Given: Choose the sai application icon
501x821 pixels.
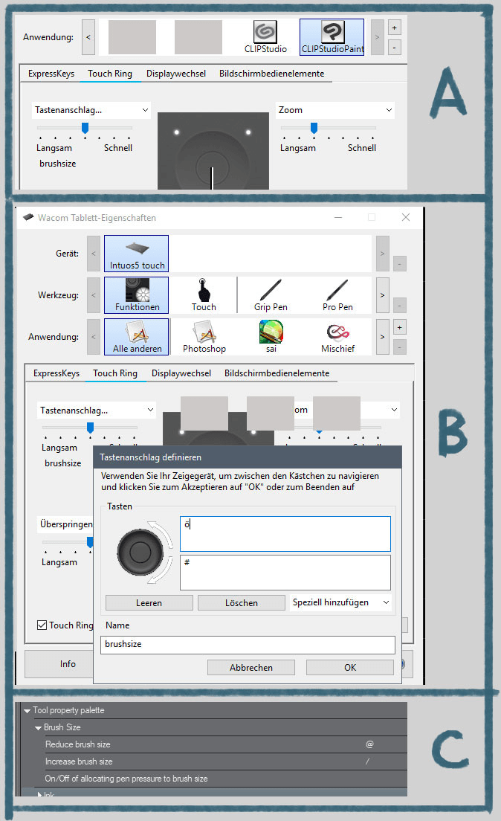Looking at the screenshot, I should 271,337.
